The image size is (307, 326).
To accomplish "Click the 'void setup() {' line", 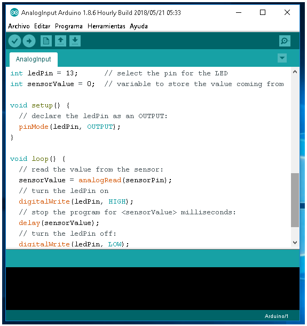I will [40, 105].
